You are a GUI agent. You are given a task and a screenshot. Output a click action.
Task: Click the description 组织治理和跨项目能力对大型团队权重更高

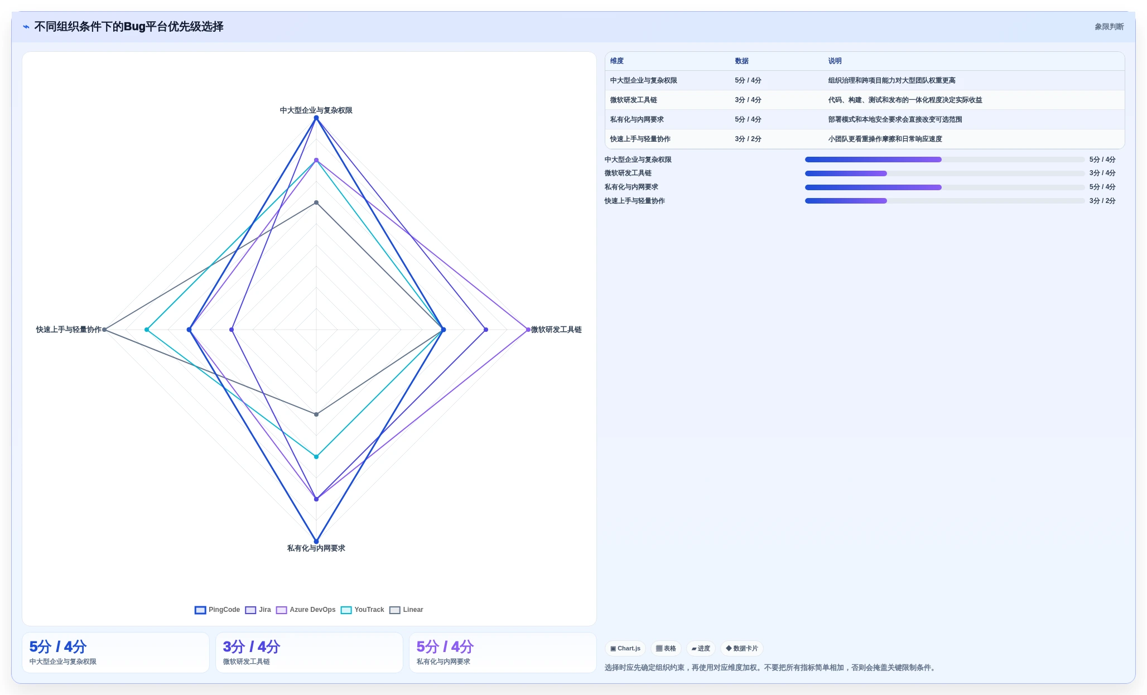pos(891,80)
